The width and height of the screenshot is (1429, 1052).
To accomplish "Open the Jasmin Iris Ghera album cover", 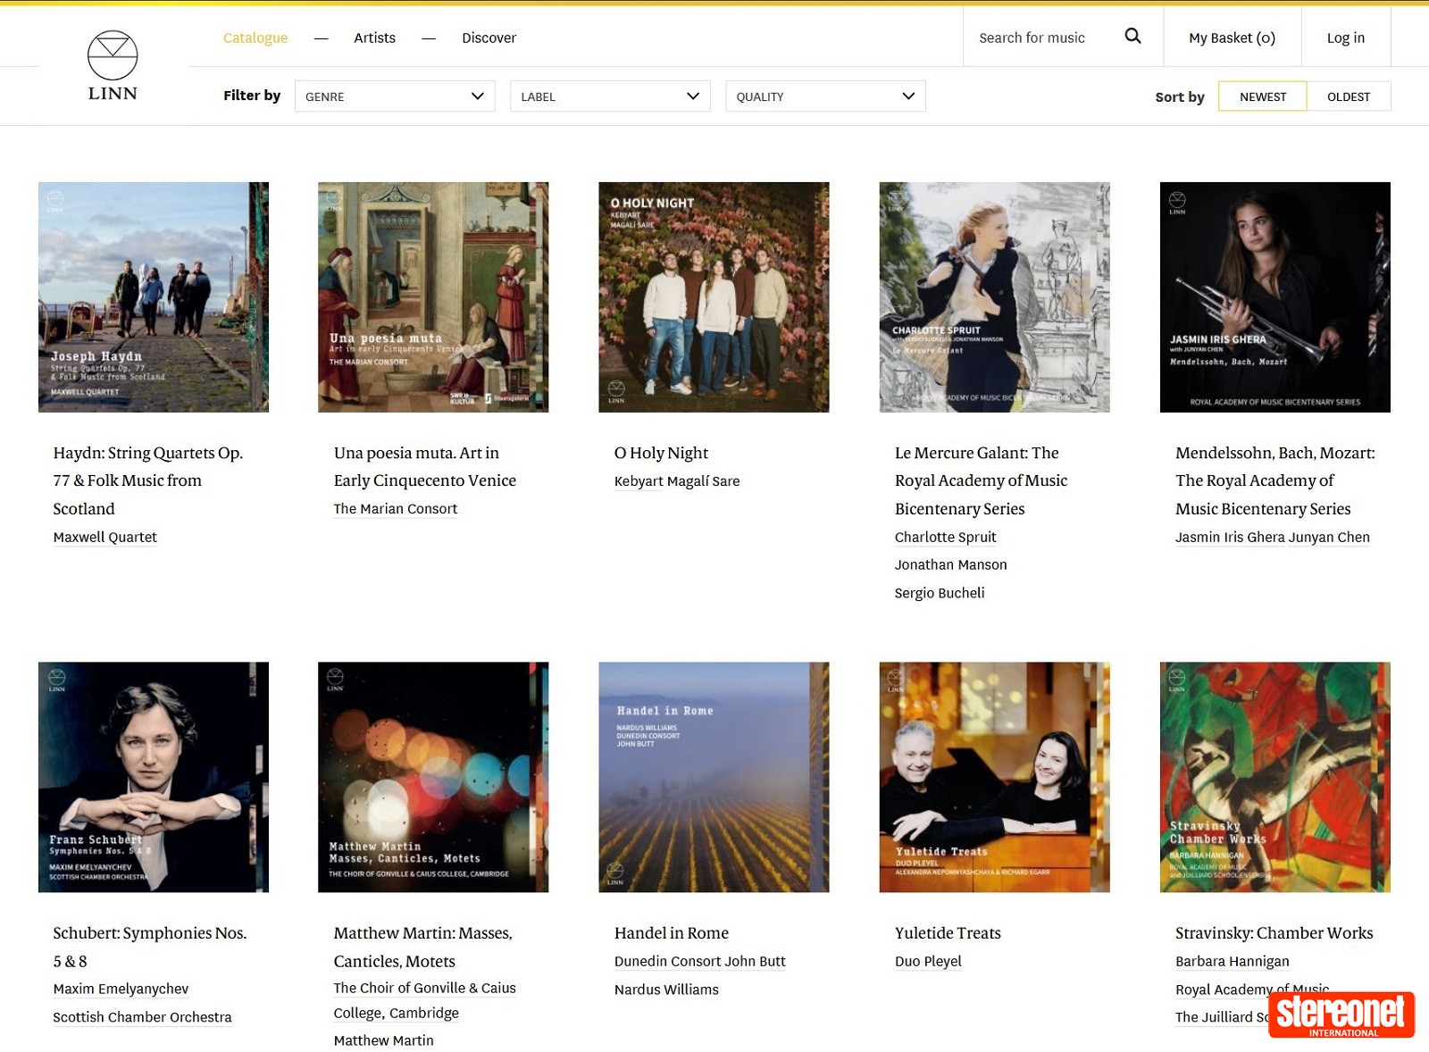I will (x=1274, y=297).
